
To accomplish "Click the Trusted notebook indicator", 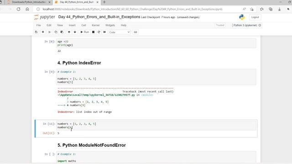I will tap(220, 25).
